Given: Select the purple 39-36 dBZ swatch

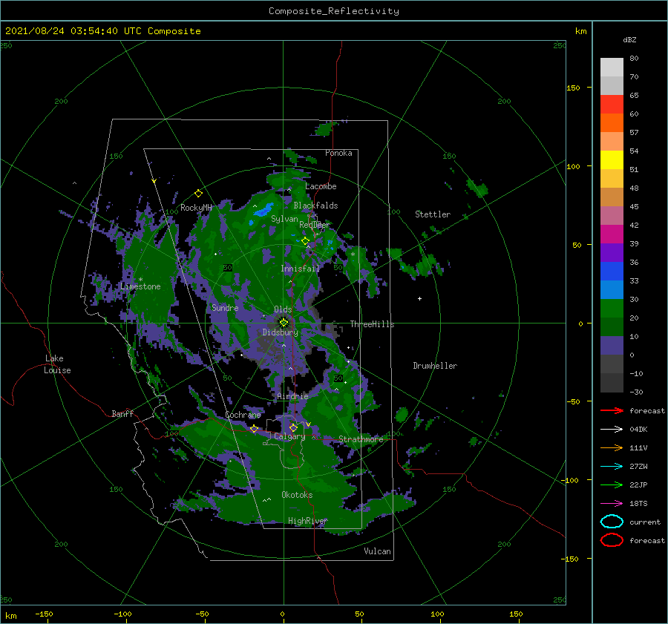Looking at the screenshot, I should click(x=612, y=253).
